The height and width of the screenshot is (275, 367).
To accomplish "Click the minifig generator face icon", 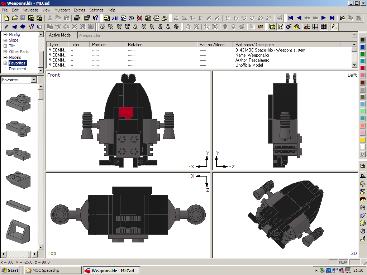I will 362,199.
